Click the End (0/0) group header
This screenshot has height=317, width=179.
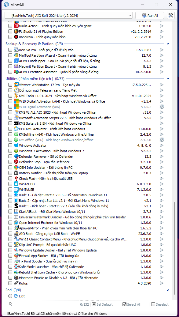point(13,290)
